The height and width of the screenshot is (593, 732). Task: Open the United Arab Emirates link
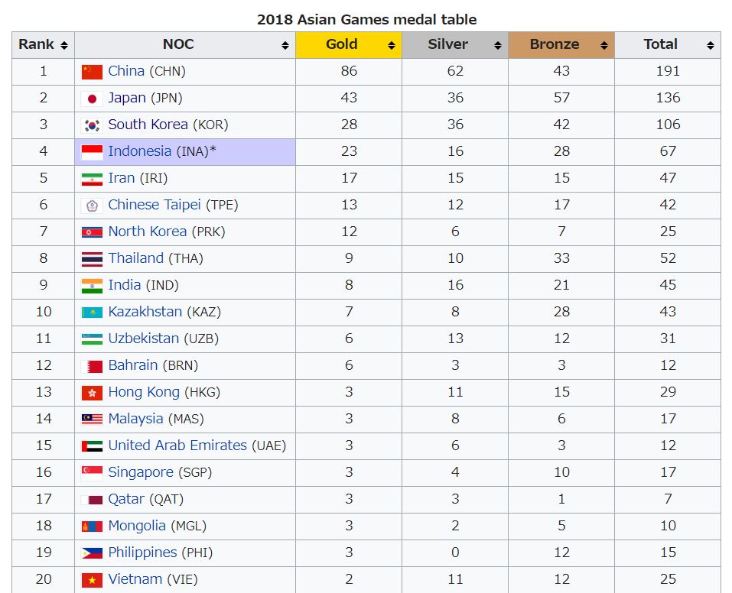[x=177, y=446]
